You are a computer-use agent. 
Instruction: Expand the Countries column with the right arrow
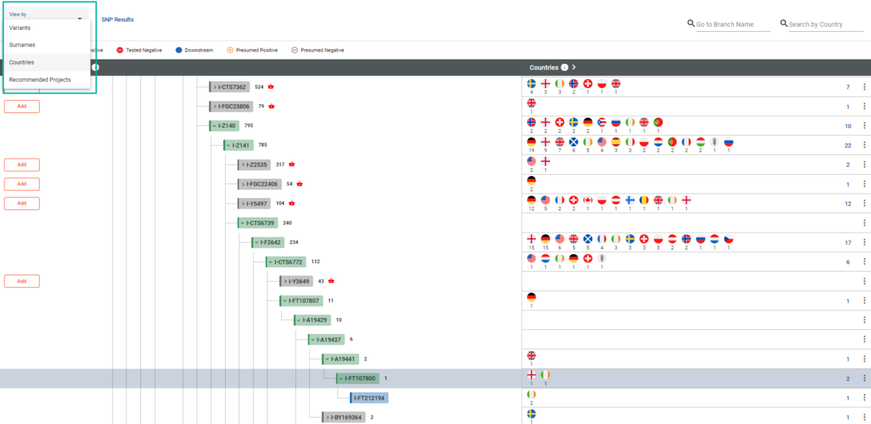tap(573, 67)
